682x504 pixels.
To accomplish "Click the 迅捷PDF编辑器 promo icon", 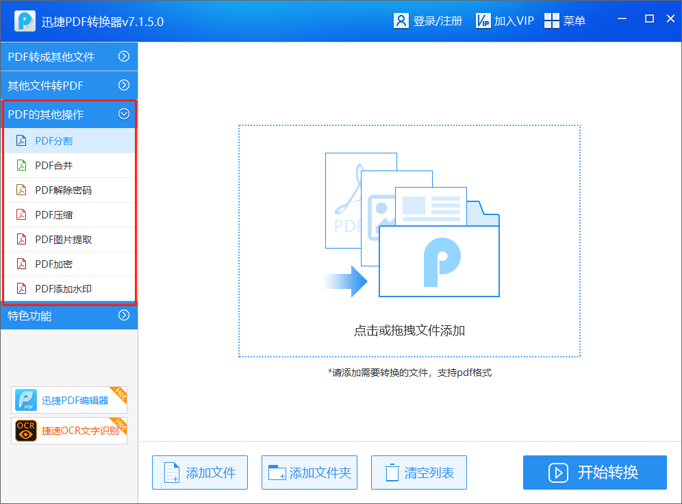I will coord(26,400).
